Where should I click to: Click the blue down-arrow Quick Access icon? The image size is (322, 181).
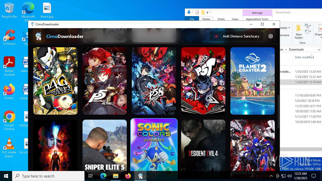[x=189, y=12]
